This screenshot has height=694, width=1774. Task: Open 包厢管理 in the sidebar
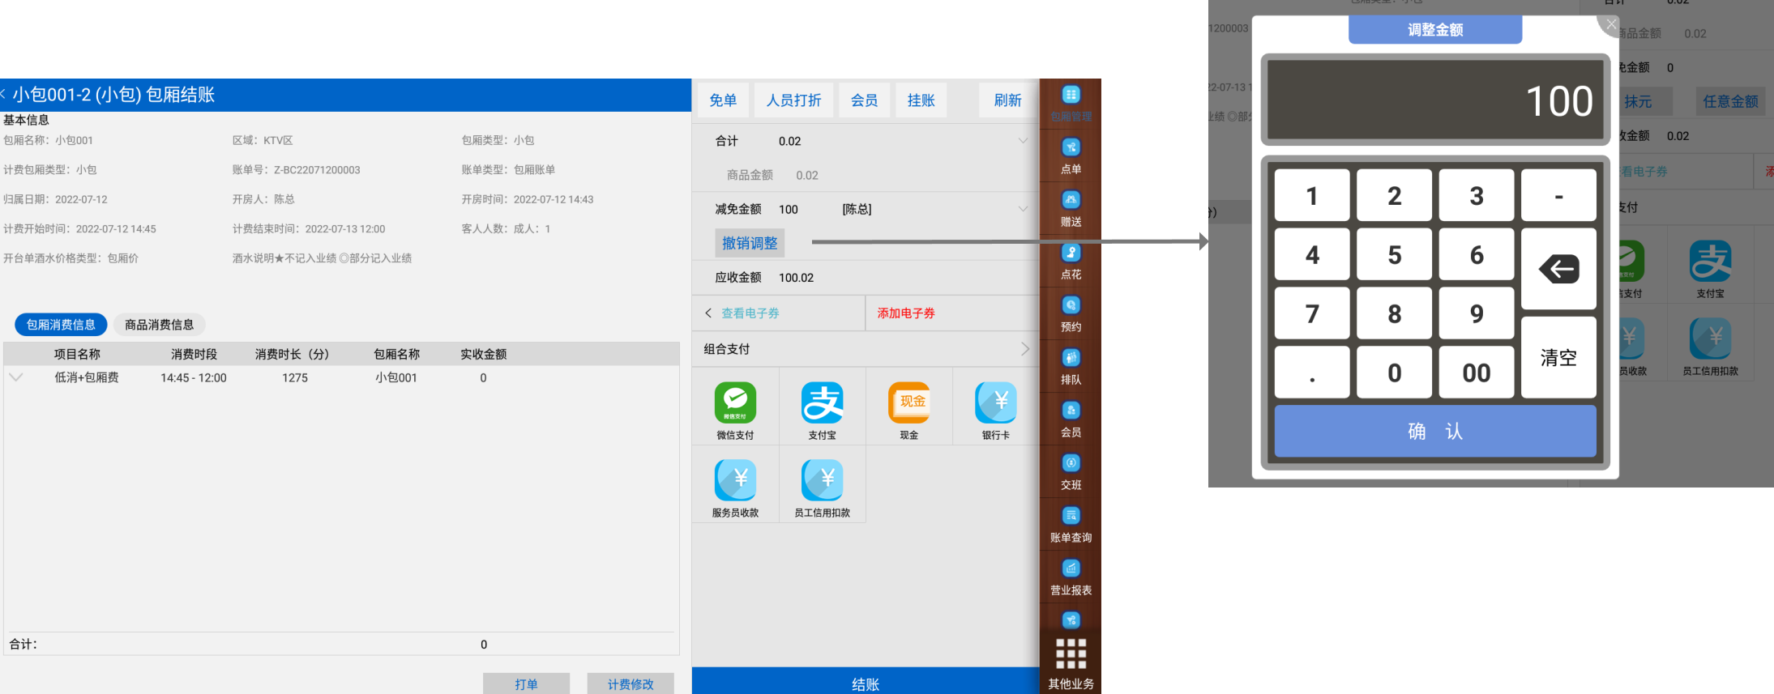pos(1071,104)
